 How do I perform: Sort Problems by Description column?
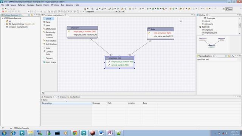[67, 103]
